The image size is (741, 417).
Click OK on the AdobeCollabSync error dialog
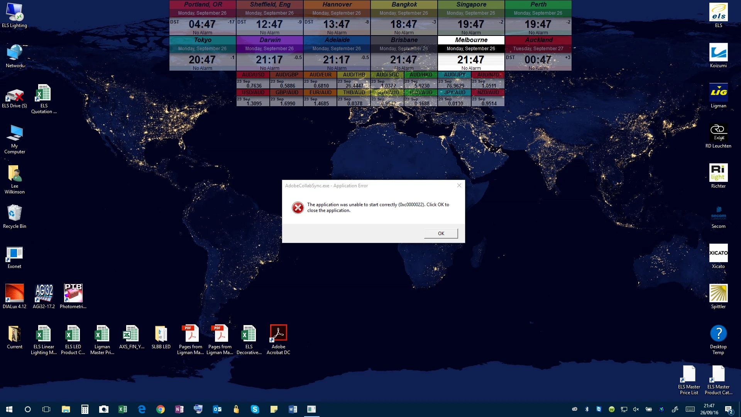441,234
